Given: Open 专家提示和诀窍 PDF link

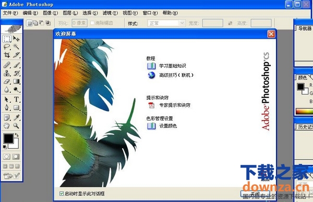Looking at the screenshot, I should tap(175, 105).
